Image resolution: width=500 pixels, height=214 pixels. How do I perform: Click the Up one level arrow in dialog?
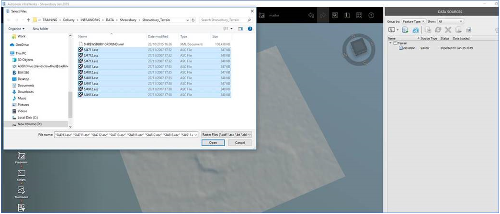coord(28,20)
